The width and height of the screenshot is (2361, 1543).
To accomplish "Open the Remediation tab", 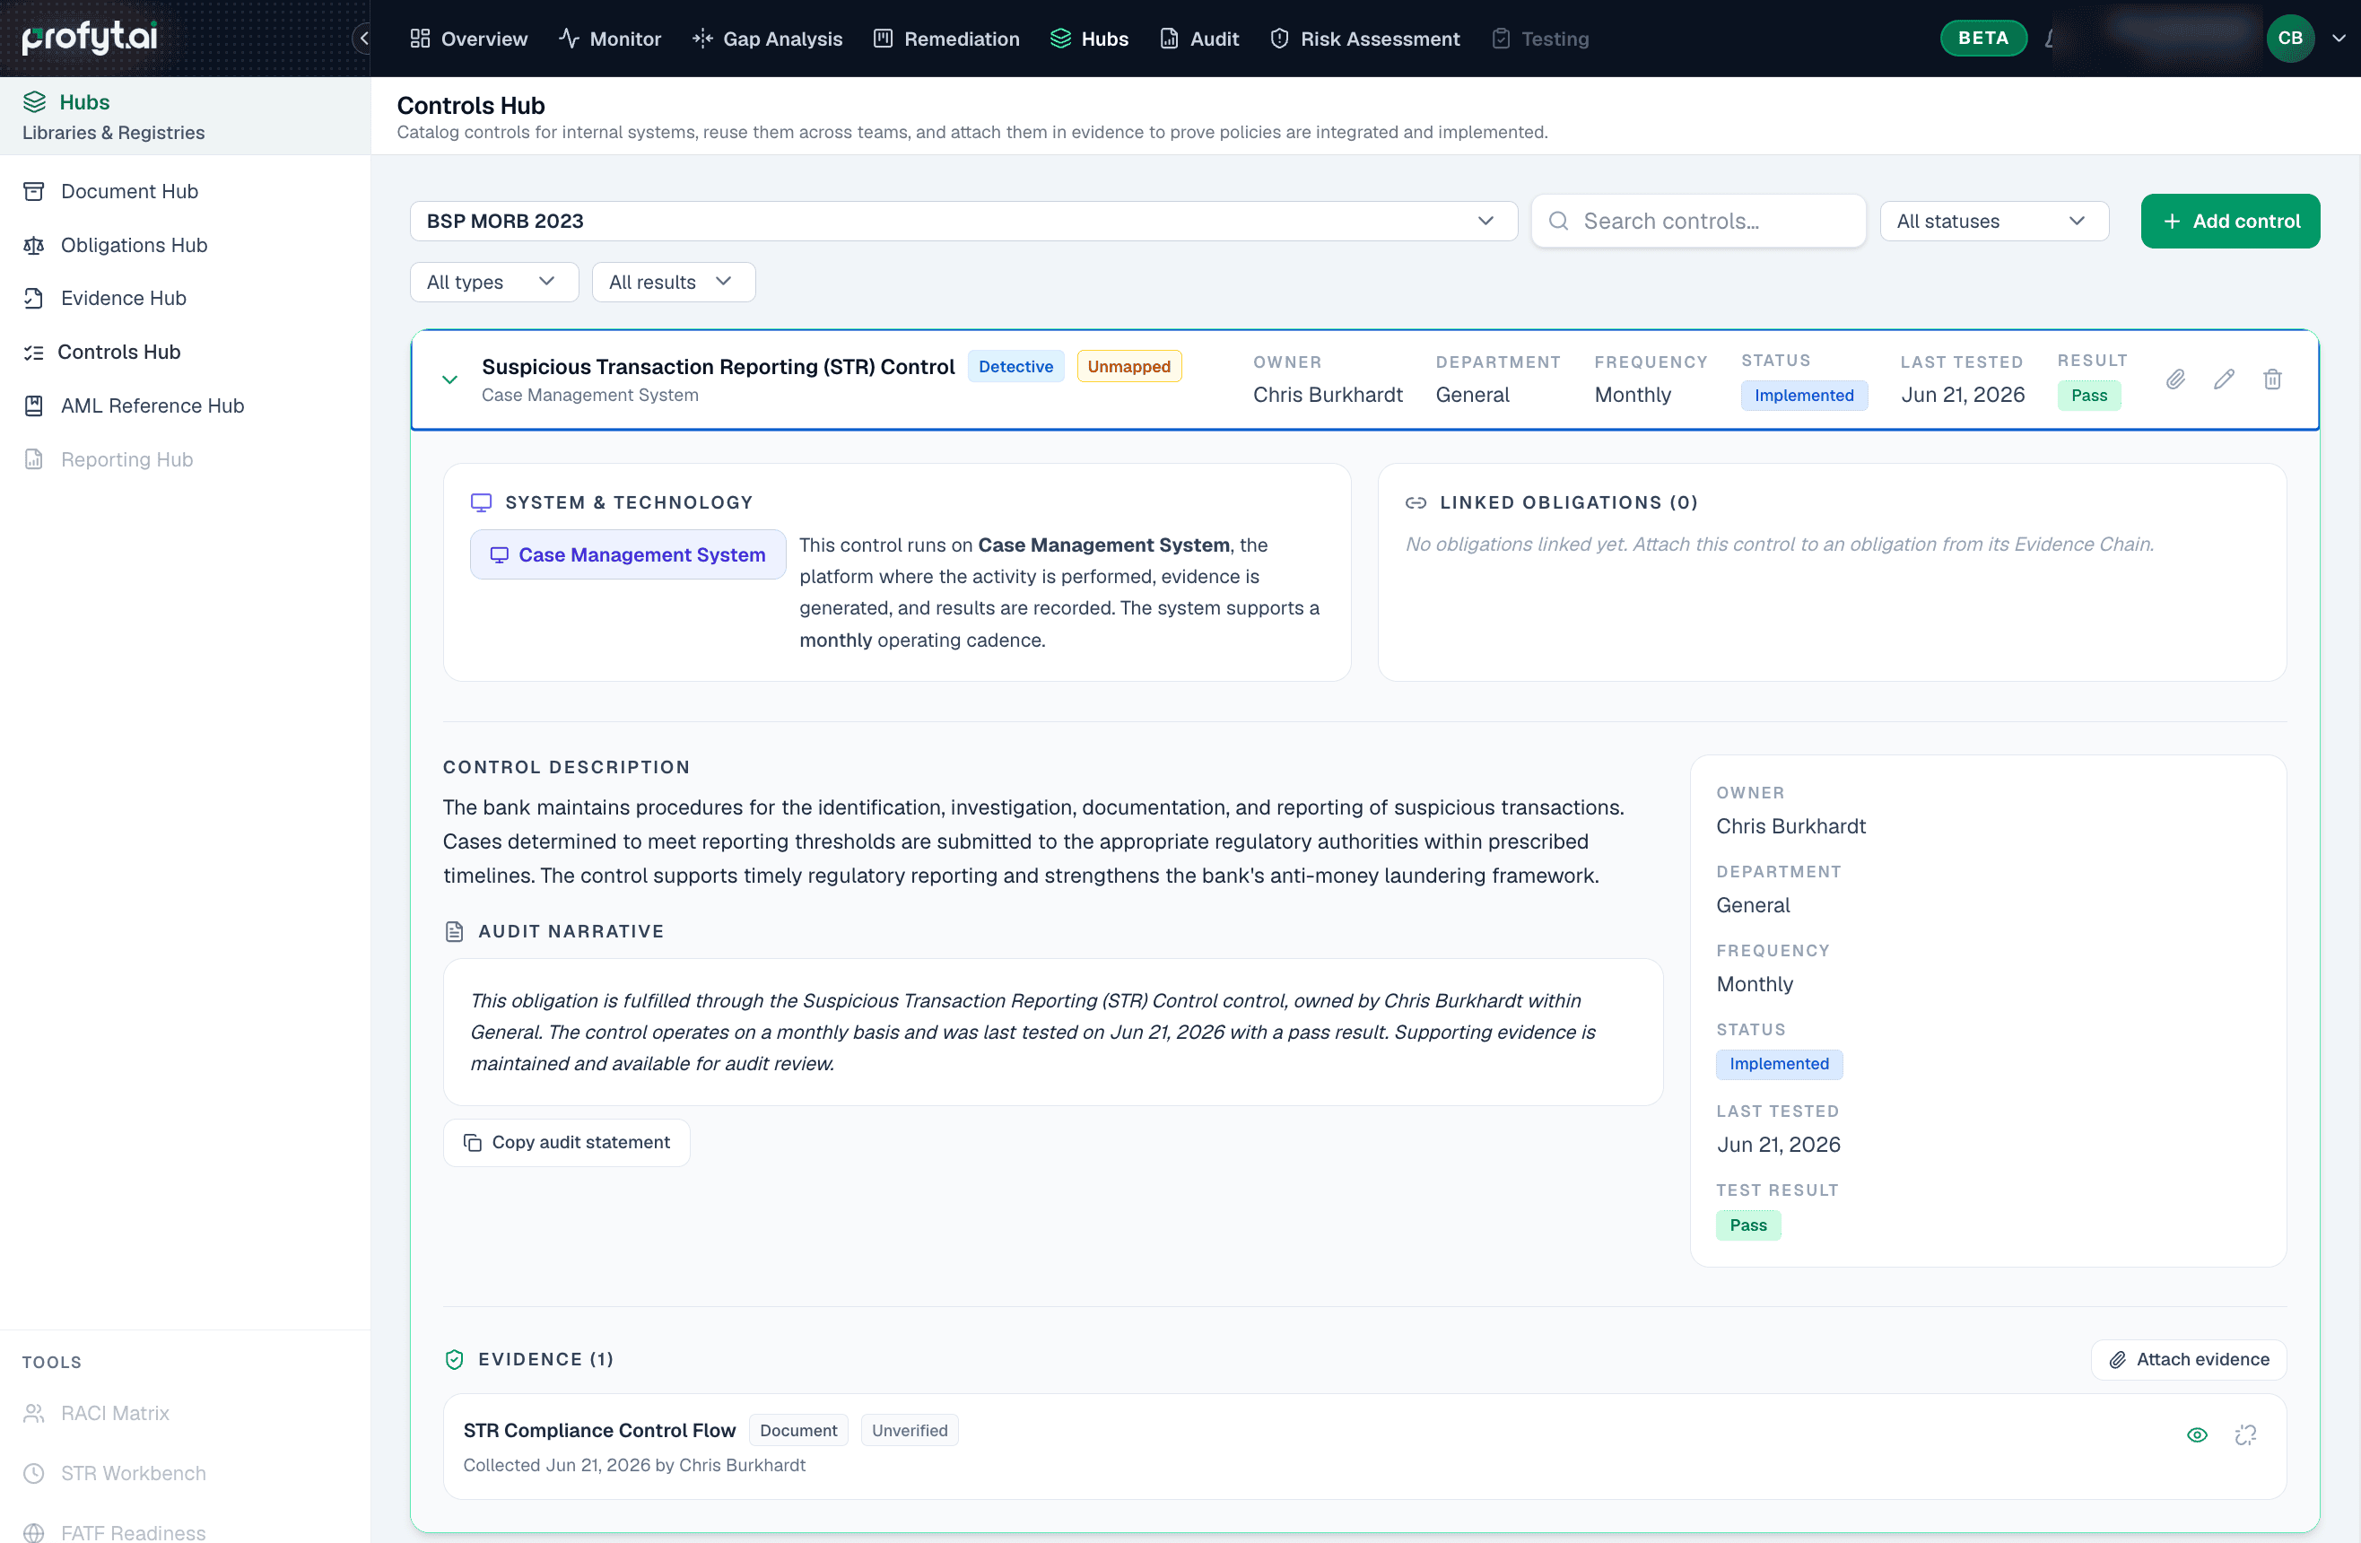I will coord(945,39).
